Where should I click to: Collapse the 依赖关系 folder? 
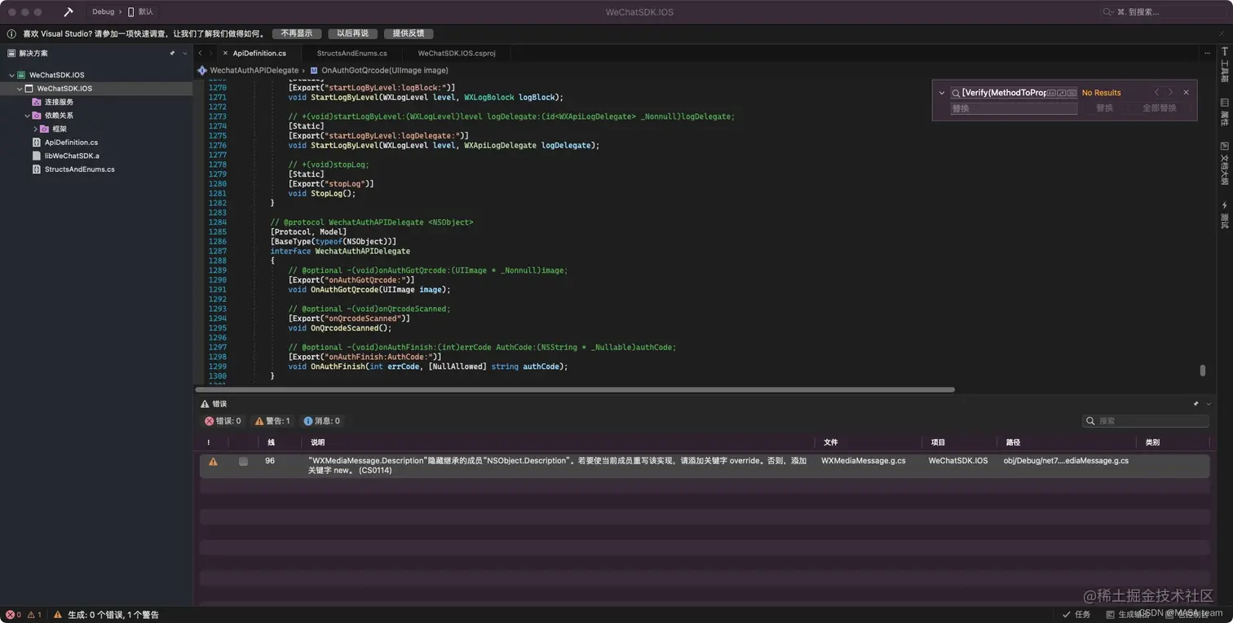pyautogui.click(x=27, y=116)
